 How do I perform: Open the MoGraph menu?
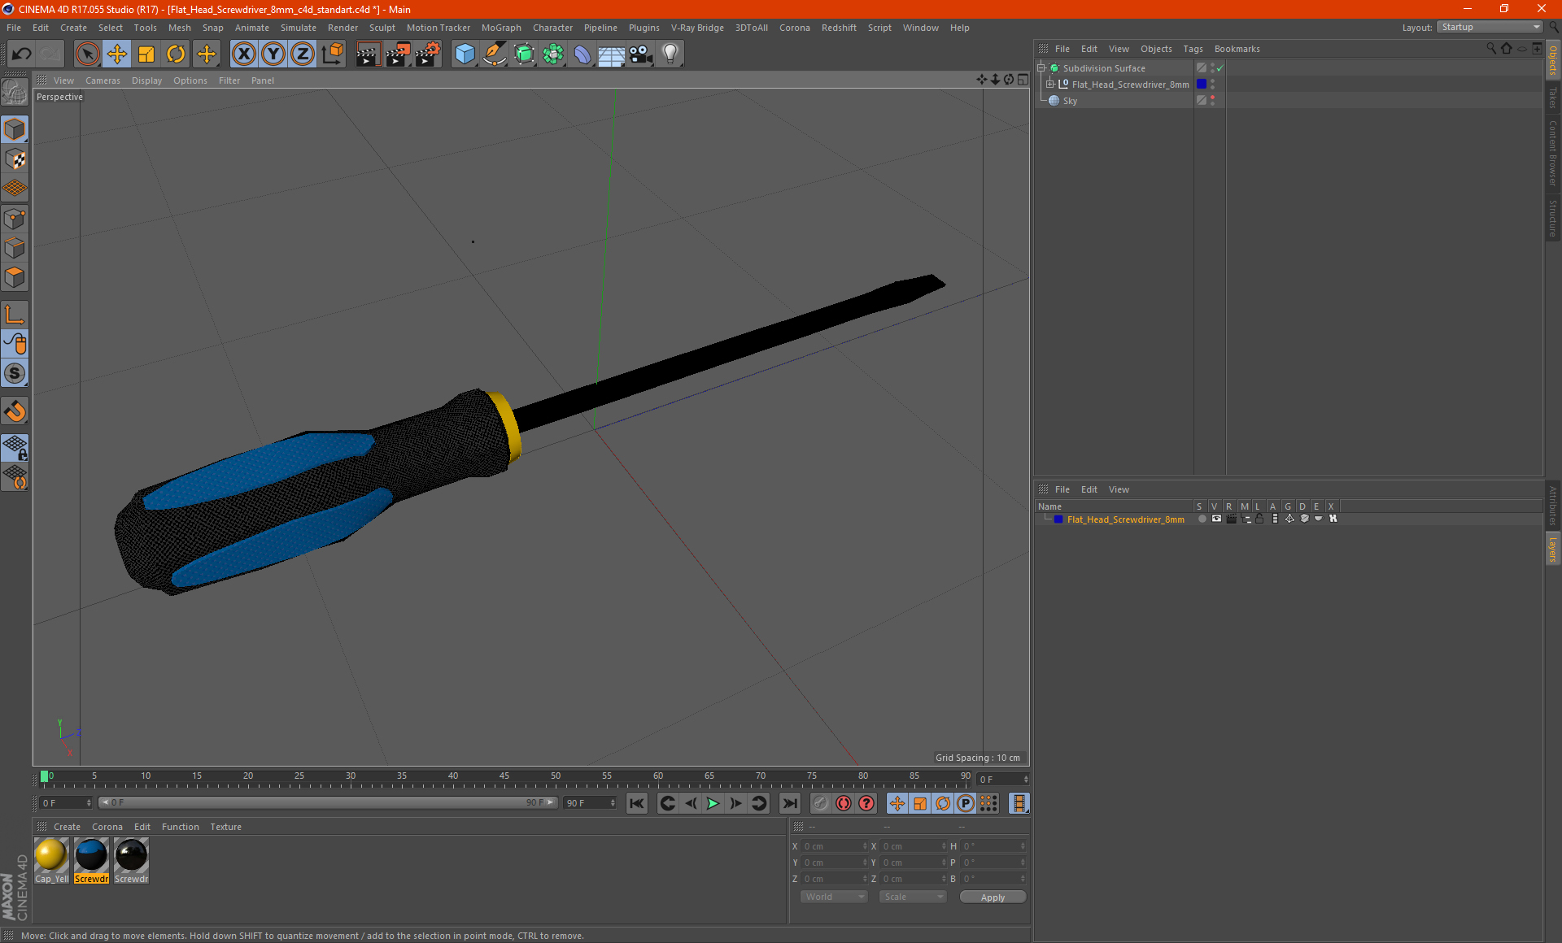(x=500, y=28)
